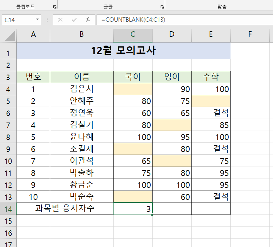Click the '이름' header cell
Image resolution: width=273 pixels, height=247 pixels.
pyautogui.click(x=81, y=77)
